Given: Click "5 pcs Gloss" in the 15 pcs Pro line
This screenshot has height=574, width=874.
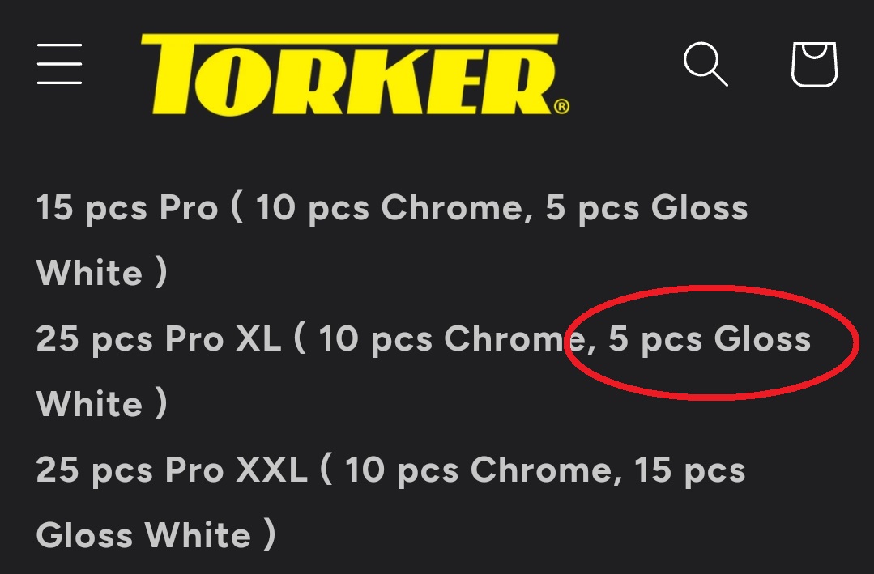Looking at the screenshot, I should [x=646, y=209].
